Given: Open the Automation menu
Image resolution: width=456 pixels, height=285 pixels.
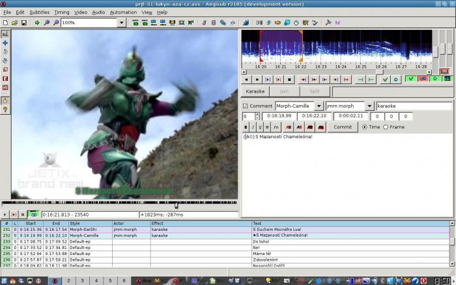Looking at the screenshot, I should click(x=123, y=12).
